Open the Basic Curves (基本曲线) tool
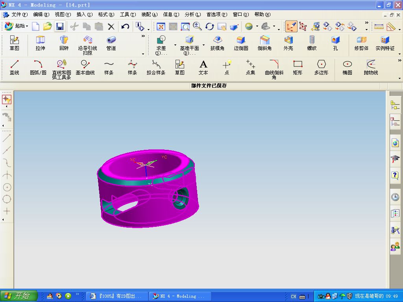The height and width of the screenshot is (302, 403). point(85,68)
